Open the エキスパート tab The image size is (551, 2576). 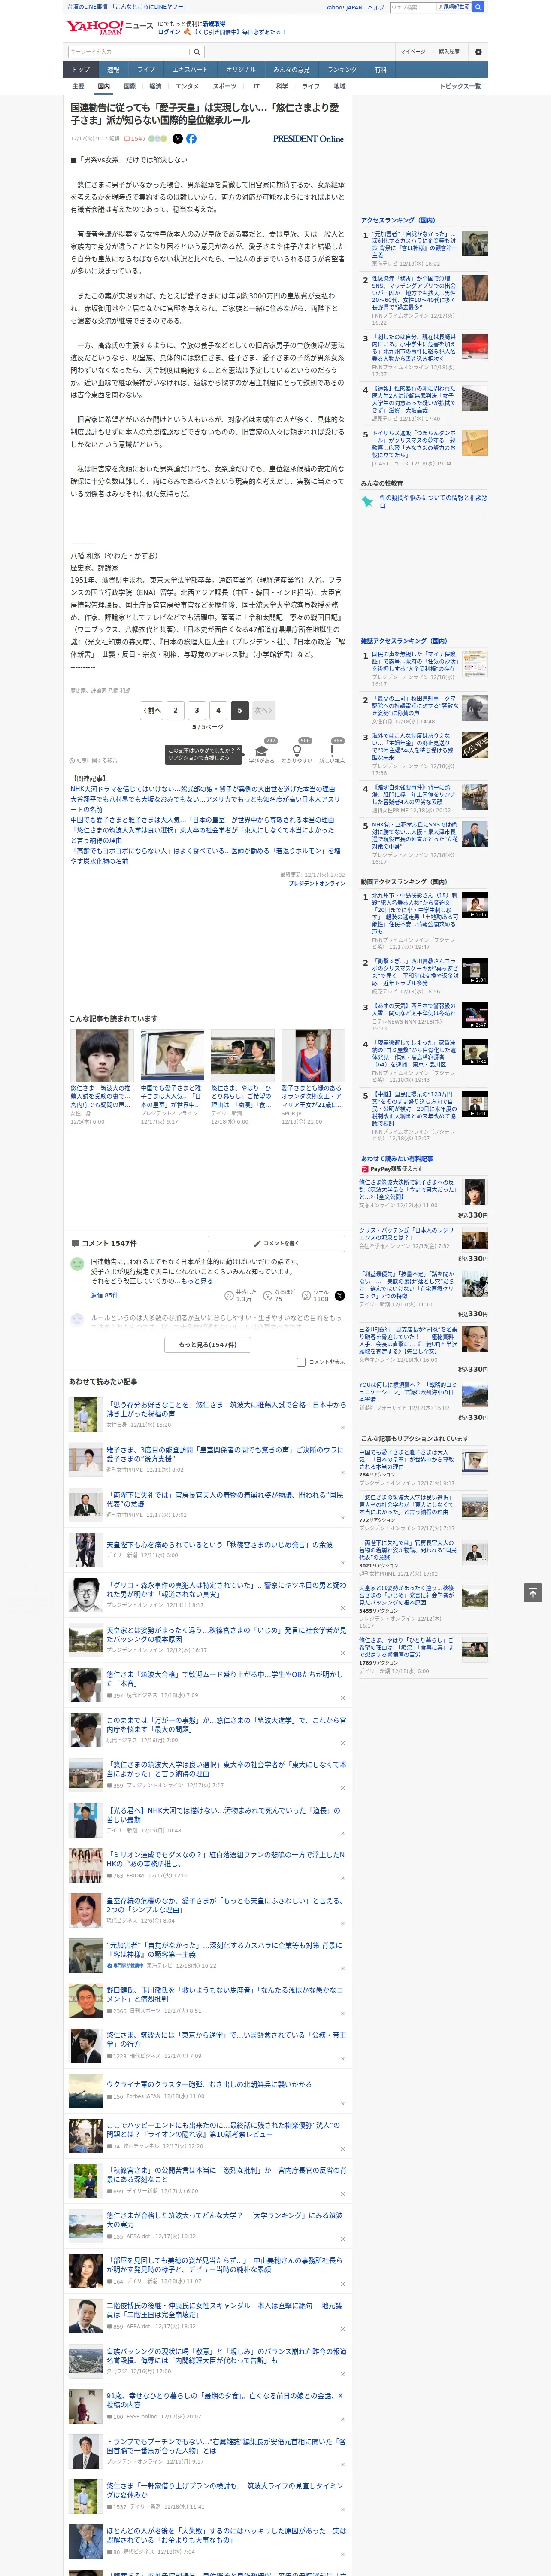[190, 69]
